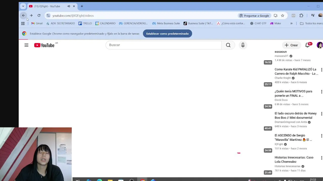This screenshot has width=323, height=181.
Task: Open the Make bookmark
Action: 275,23
